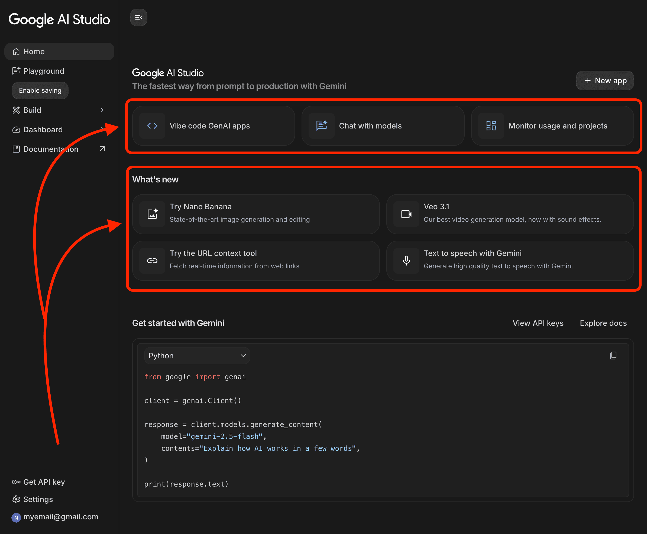
Task: Click the copy code icon
Action: 613,356
